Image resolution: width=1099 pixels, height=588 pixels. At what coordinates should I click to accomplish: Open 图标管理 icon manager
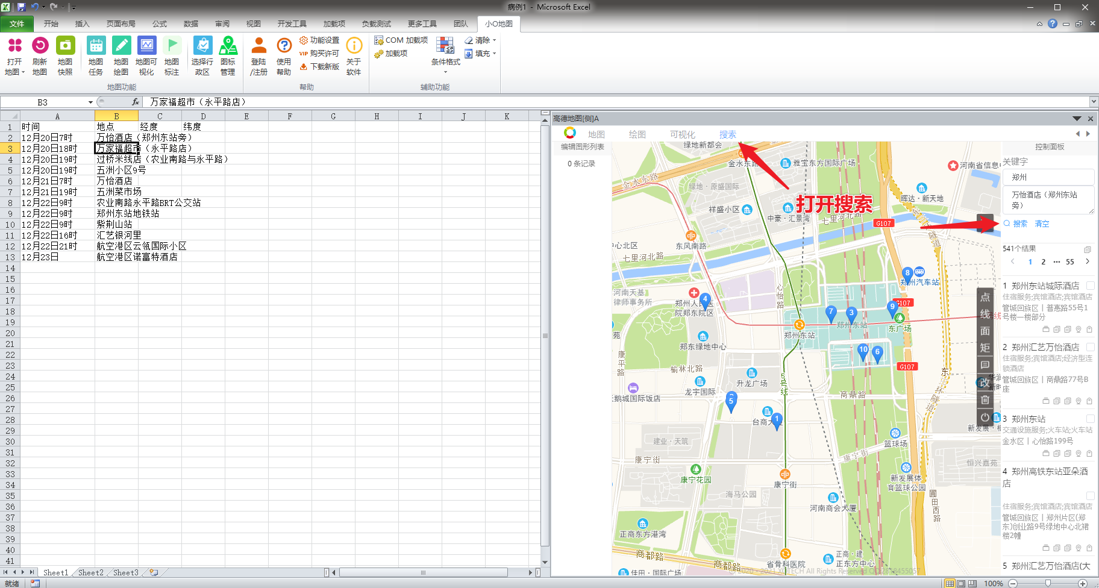(228, 46)
